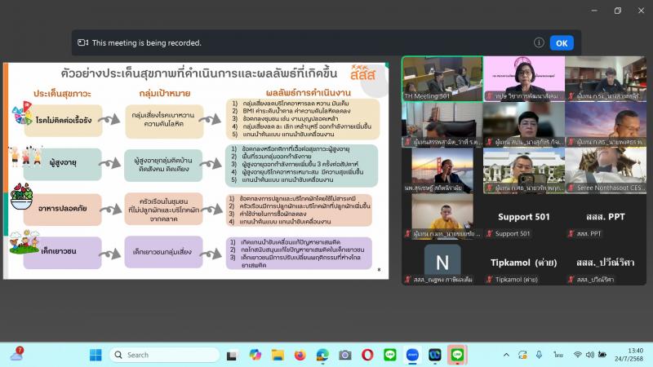
Task: Open Microsoft Edge from the taskbar
Action: pyautogui.click(x=322, y=355)
